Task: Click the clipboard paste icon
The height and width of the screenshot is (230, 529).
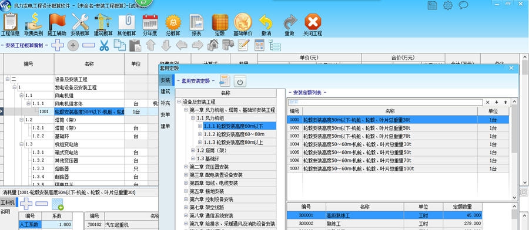Action: [135, 45]
